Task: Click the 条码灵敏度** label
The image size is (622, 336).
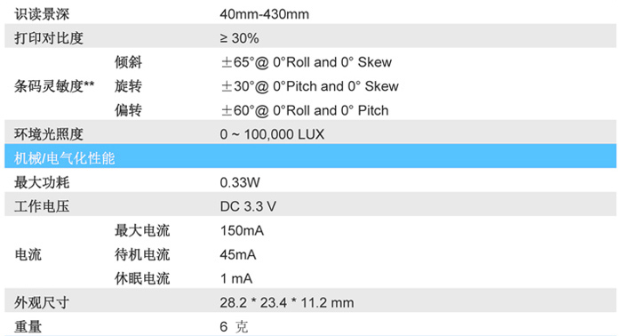Action: tap(54, 86)
